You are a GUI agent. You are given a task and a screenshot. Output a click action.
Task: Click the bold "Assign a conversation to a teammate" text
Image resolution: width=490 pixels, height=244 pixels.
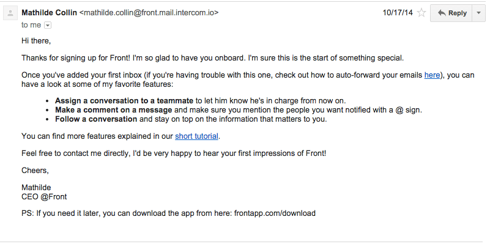124,101
